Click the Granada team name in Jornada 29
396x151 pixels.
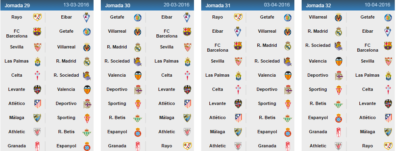(17, 146)
